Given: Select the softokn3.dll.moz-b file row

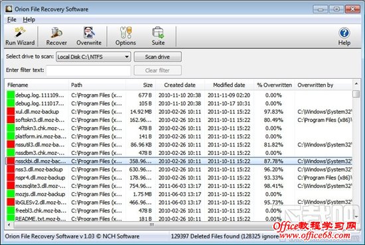Looking at the screenshot, I should [179, 120].
